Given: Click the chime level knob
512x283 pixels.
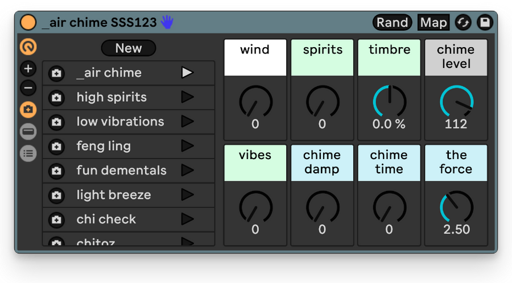Looking at the screenshot, I should point(456,102).
